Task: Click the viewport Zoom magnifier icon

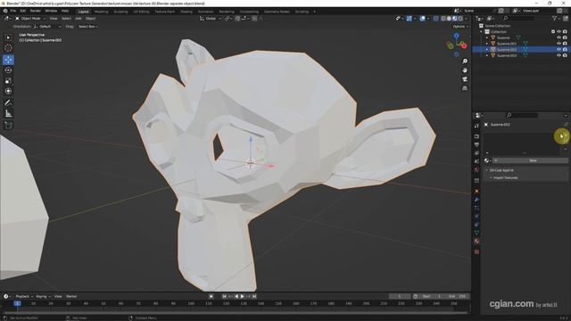Action: coord(465,62)
